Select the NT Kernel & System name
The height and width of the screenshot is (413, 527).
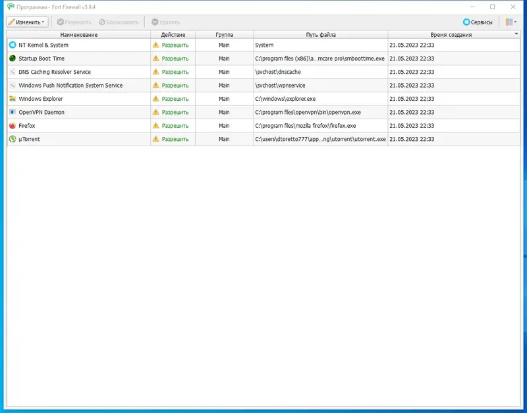pos(43,45)
